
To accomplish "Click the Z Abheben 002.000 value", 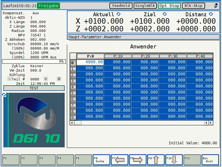I will click(x=38, y=39).
